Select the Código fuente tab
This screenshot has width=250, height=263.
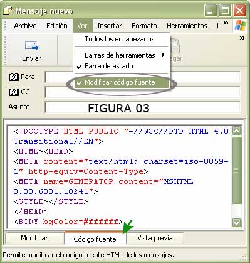95,239
